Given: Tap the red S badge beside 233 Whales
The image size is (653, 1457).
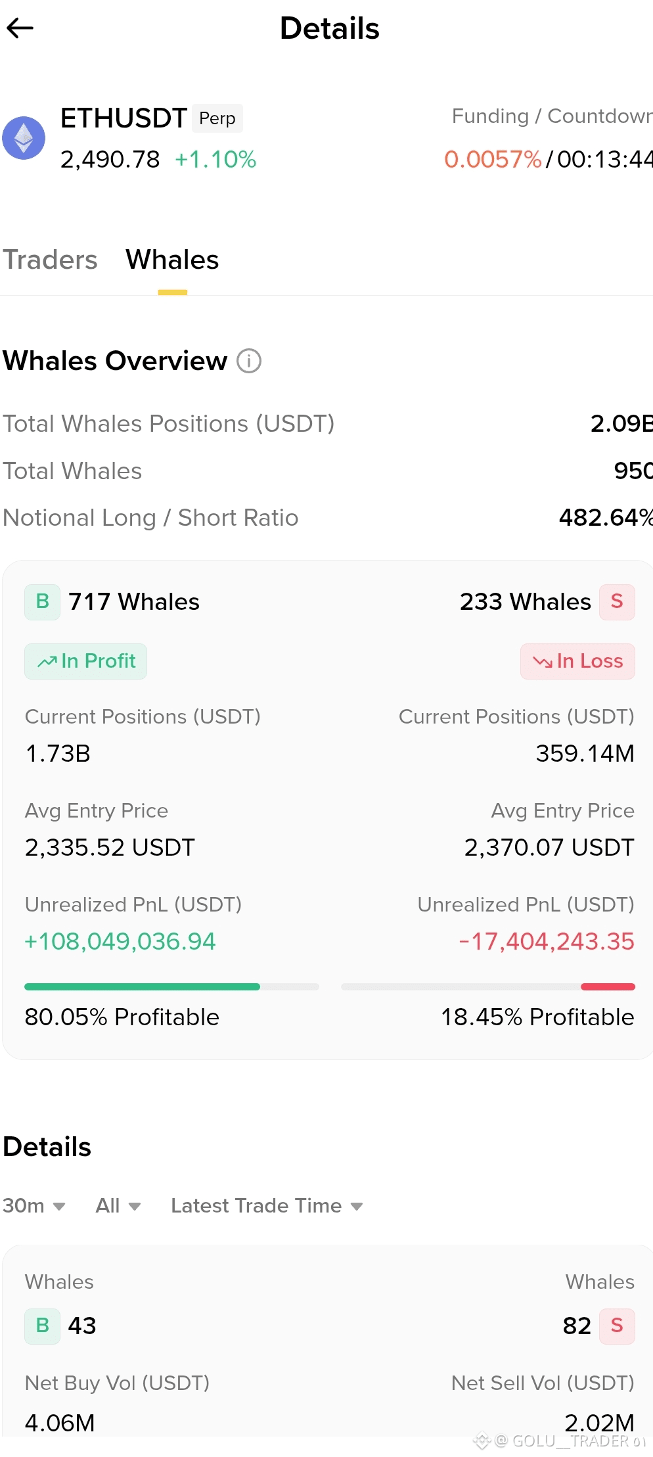Looking at the screenshot, I should coord(617,601).
